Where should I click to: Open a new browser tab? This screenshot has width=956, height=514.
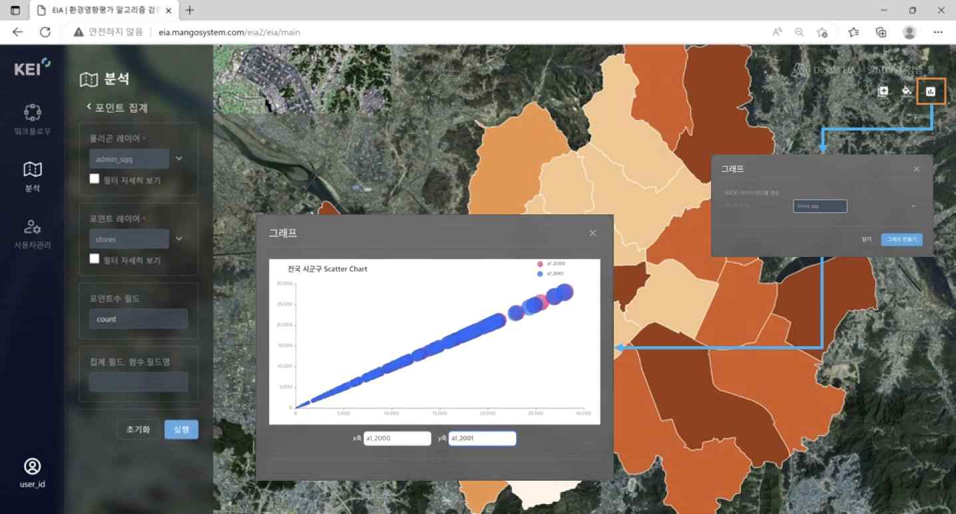[x=190, y=10]
